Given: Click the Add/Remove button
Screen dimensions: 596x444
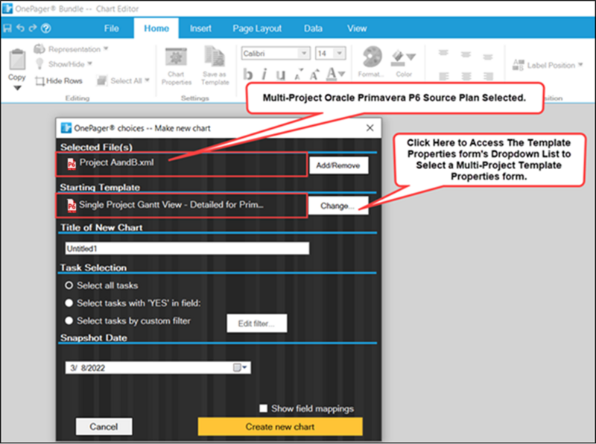Looking at the screenshot, I should point(338,165).
